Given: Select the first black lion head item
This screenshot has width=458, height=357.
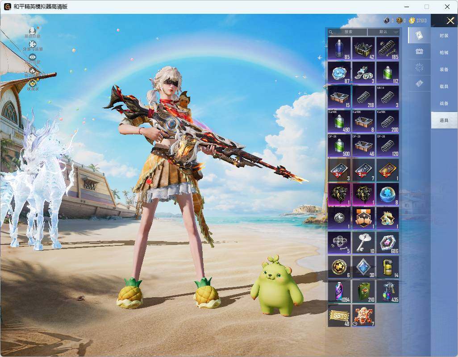Looking at the screenshot, I should tap(339, 194).
